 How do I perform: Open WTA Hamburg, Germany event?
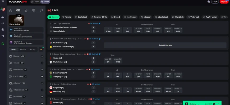pos(26,42)
